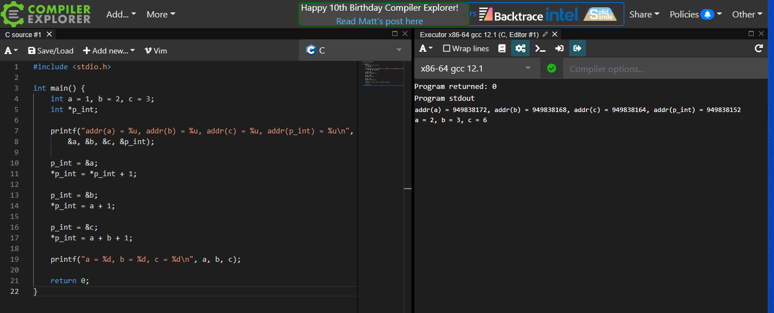Click the Solid Sands sponsor logo

(599, 14)
